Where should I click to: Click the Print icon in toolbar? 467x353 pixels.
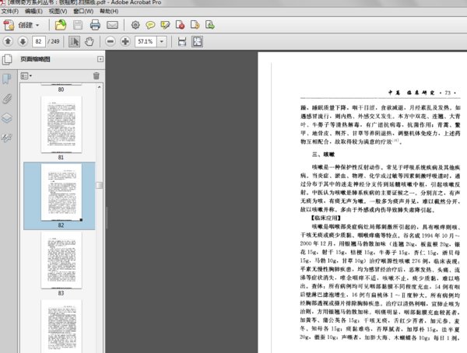coord(95,25)
